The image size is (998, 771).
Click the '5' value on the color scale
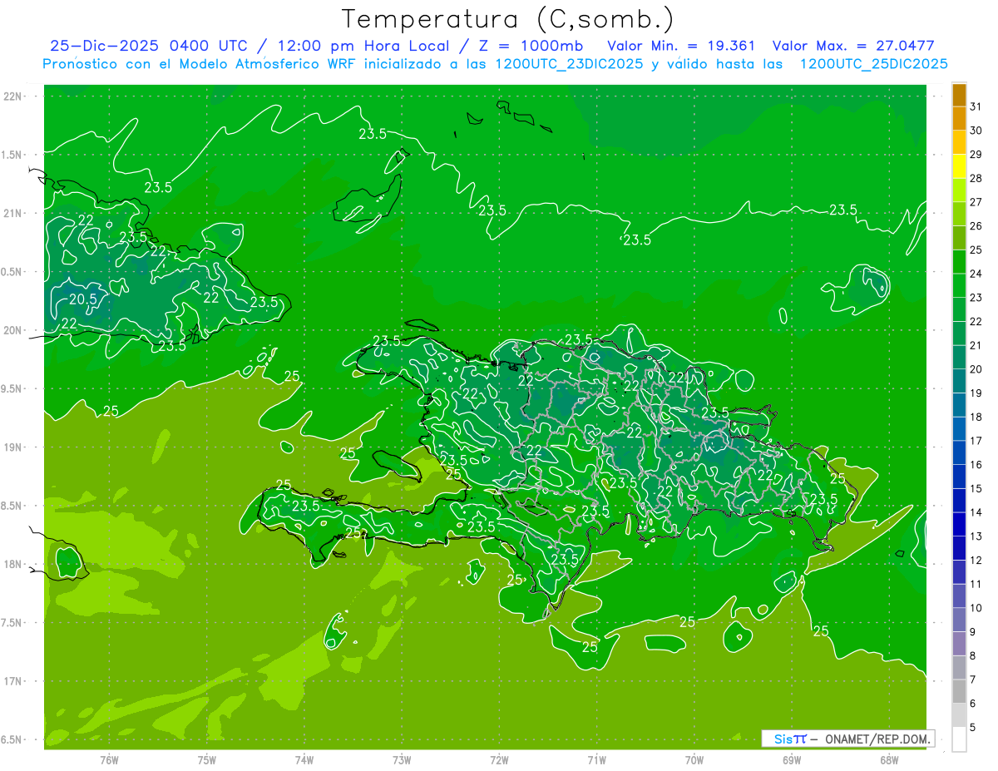click(973, 728)
